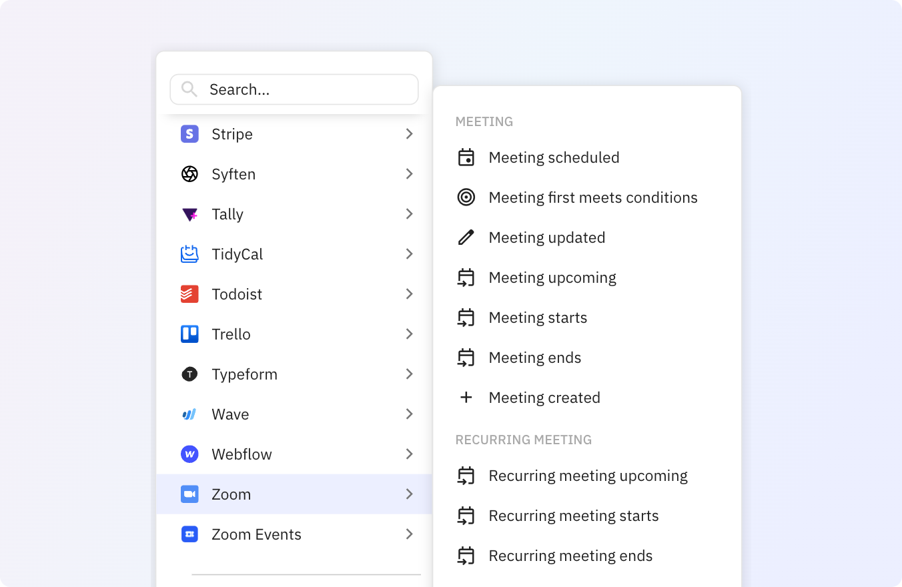
Task: Click the Webflow logo icon
Action: [189, 454]
